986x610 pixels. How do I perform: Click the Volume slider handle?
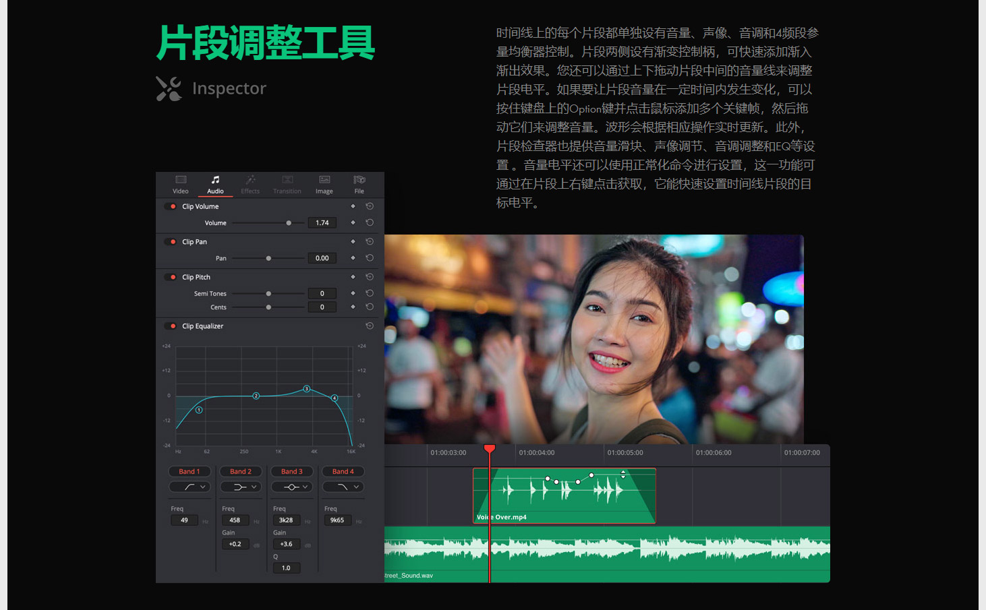(289, 222)
